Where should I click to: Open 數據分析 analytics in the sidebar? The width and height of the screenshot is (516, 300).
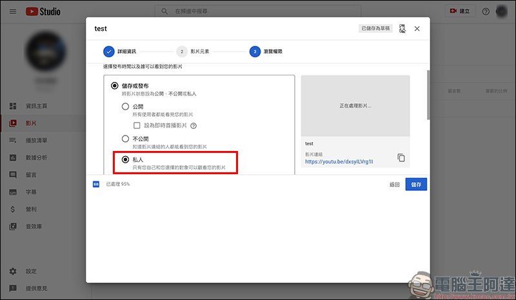coord(36,157)
